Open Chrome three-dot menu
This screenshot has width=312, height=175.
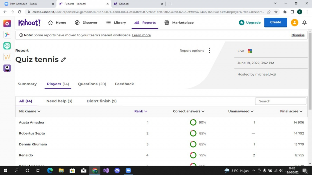click(307, 12)
